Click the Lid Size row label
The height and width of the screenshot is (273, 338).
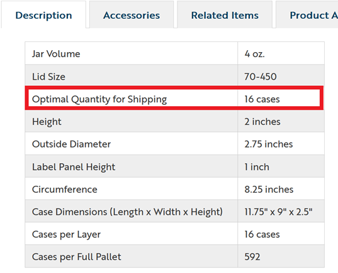pos(48,77)
